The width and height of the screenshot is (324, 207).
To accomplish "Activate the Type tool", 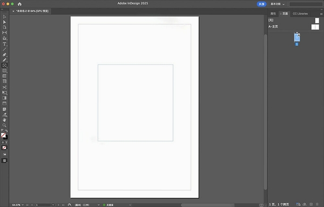I will tap(4, 44).
